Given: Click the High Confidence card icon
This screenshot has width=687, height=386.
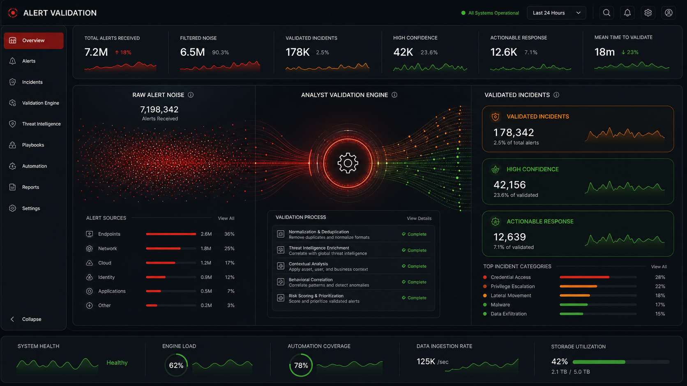Looking at the screenshot, I should coord(496,169).
